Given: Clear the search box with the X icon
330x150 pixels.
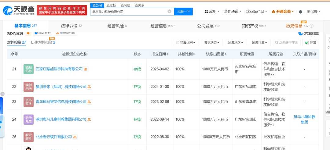Looking at the screenshot, I should [169, 12].
